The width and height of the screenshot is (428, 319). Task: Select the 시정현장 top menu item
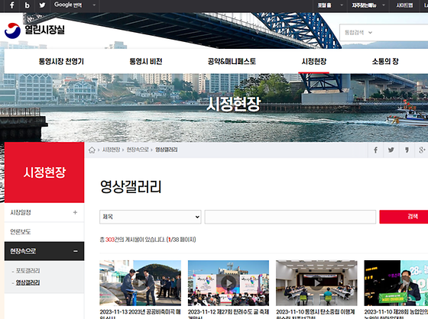tap(314, 61)
